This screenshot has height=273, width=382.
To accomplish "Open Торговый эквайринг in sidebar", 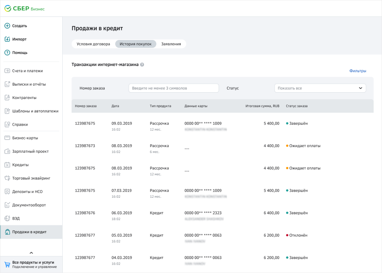I will (31, 178).
